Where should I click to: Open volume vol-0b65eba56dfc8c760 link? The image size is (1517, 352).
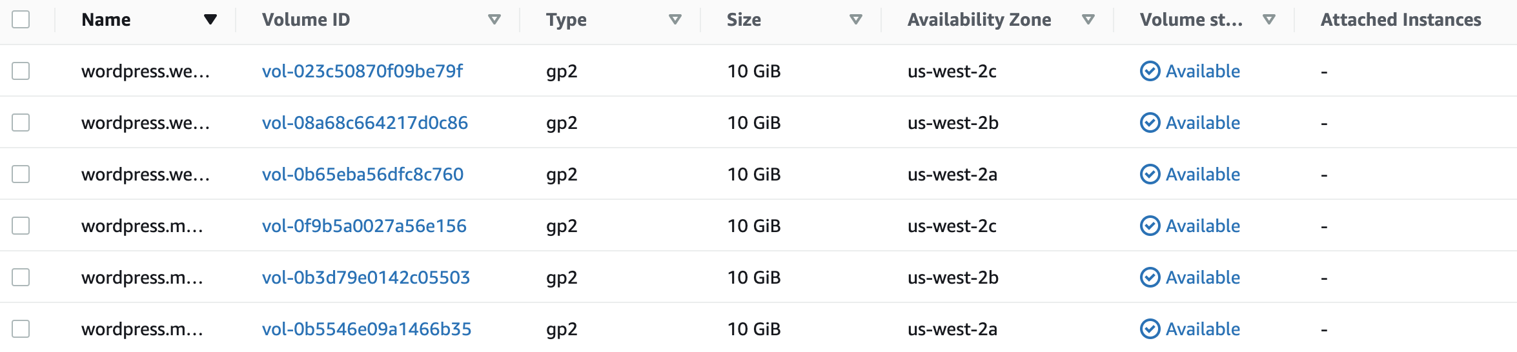point(362,174)
